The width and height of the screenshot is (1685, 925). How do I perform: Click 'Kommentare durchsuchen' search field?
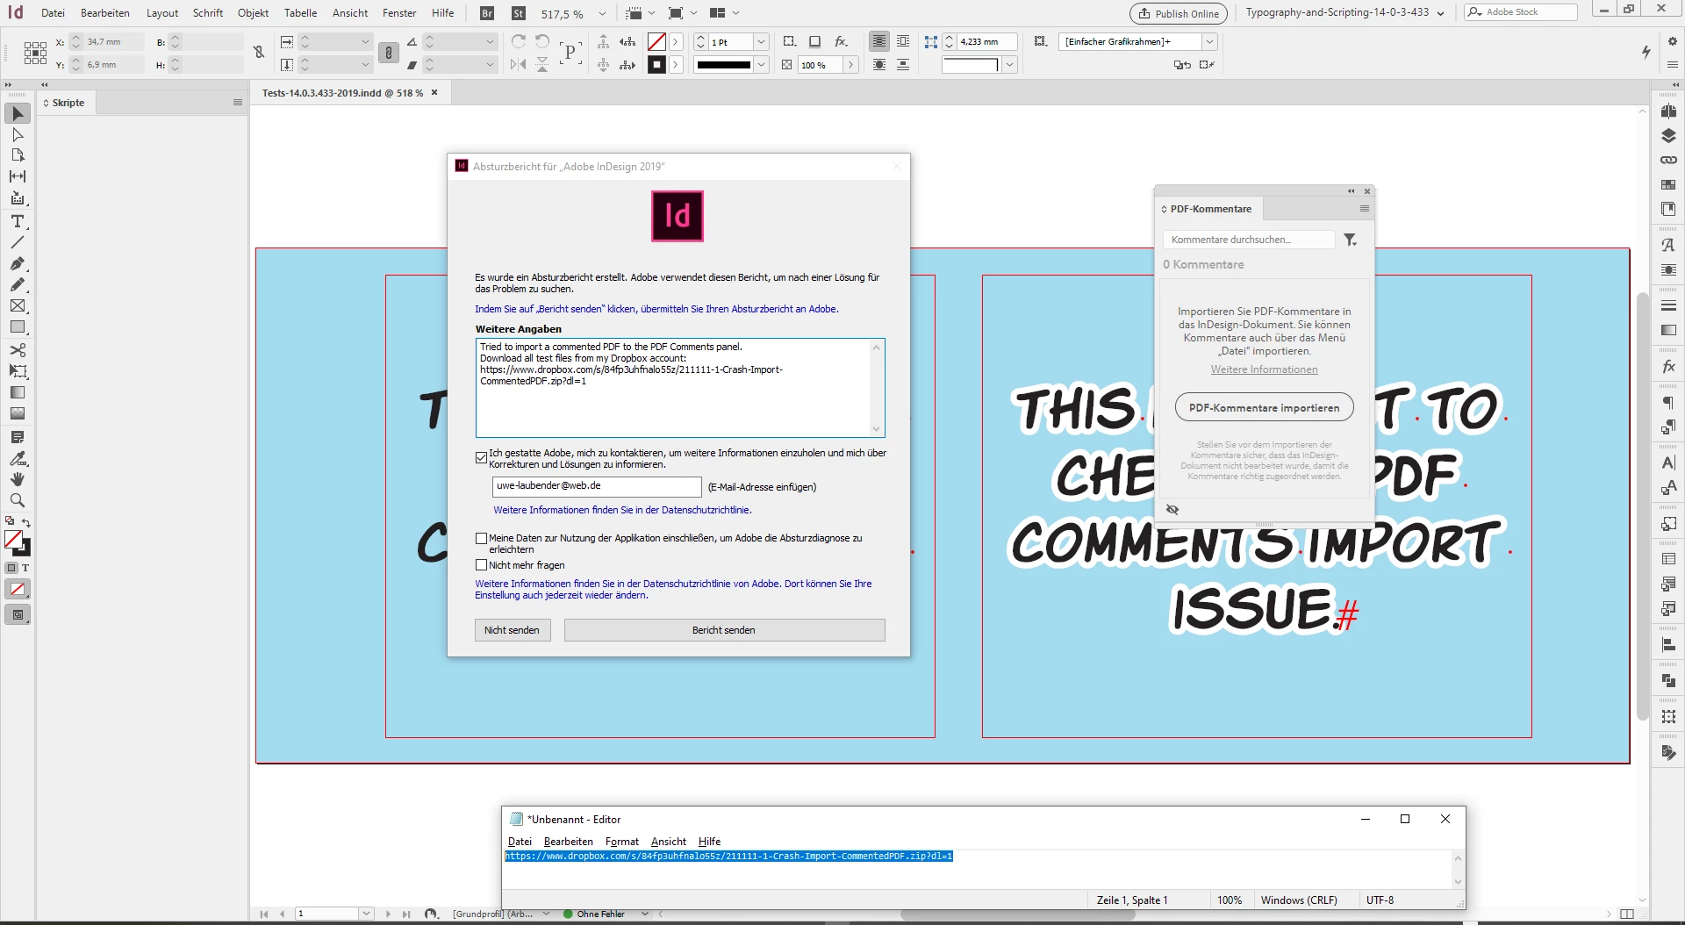[1249, 240]
